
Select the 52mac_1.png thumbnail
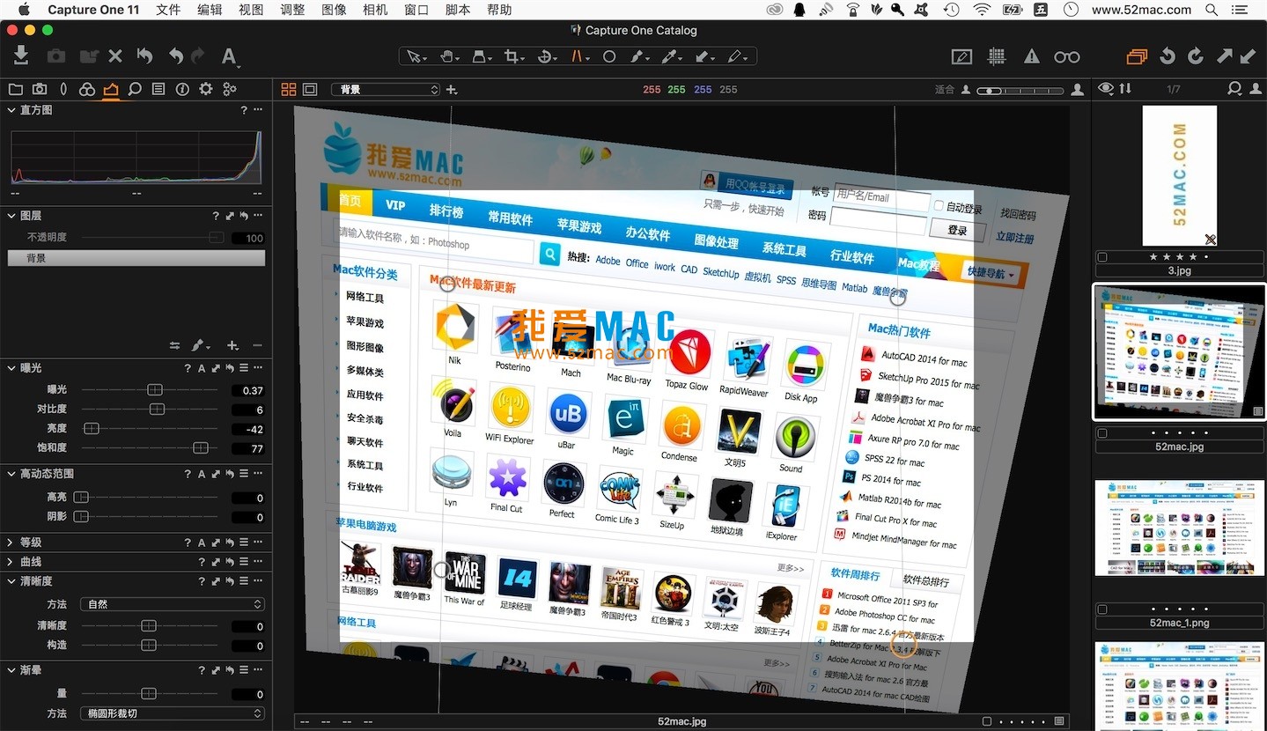pyautogui.click(x=1179, y=528)
